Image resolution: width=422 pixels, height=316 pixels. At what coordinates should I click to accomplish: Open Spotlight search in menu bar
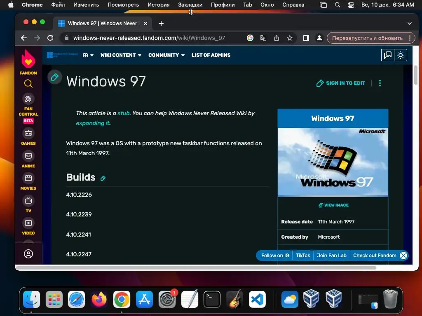(338, 5)
